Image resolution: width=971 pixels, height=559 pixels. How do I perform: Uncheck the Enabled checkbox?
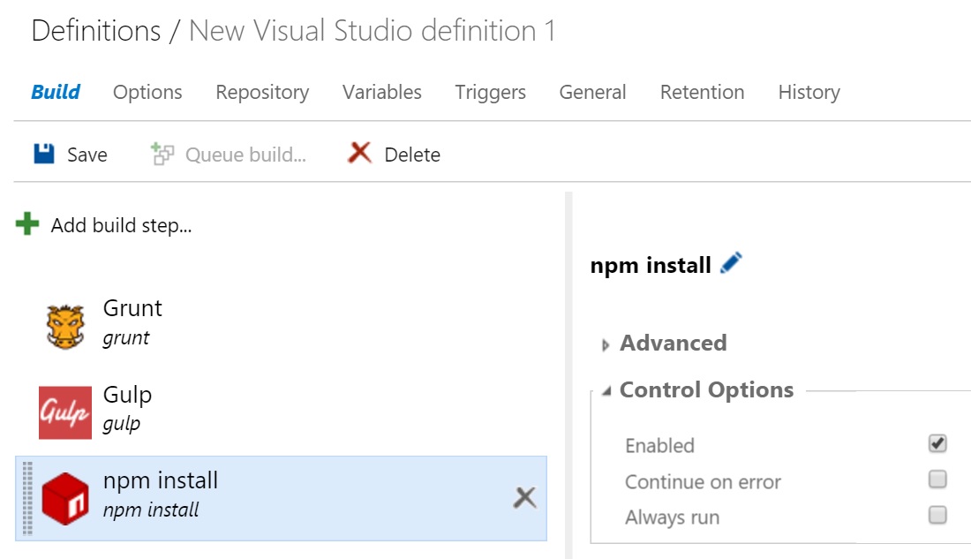(x=937, y=443)
